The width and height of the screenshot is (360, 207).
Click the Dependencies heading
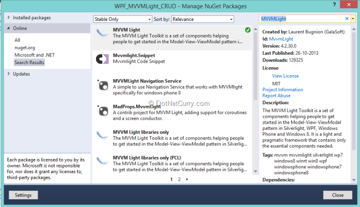(279, 180)
